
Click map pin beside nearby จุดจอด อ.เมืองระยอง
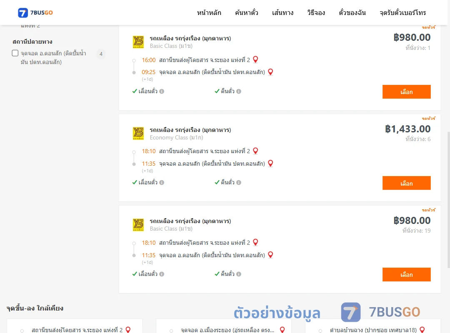[x=282, y=330]
